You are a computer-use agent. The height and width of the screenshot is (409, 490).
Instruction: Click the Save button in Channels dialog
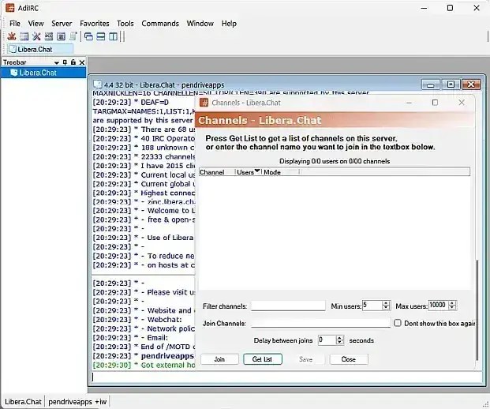305,359
